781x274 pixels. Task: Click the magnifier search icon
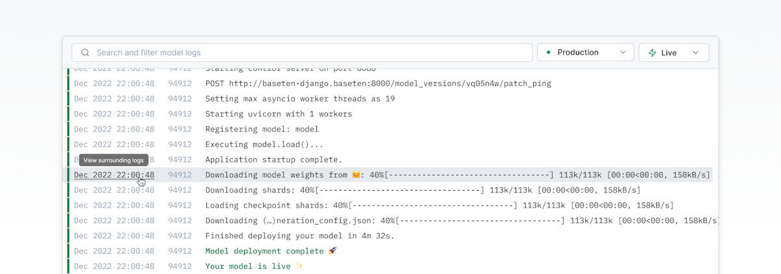coord(85,53)
